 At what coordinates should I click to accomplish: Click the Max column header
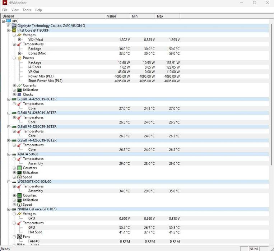167,16
